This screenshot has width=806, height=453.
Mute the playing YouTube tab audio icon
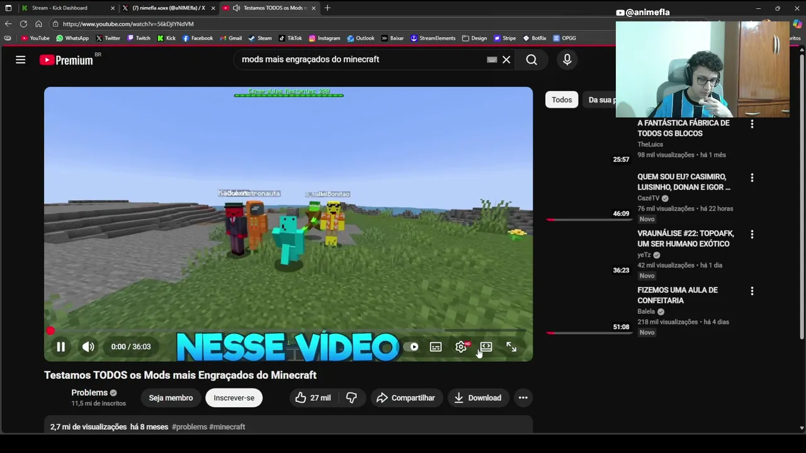236,8
